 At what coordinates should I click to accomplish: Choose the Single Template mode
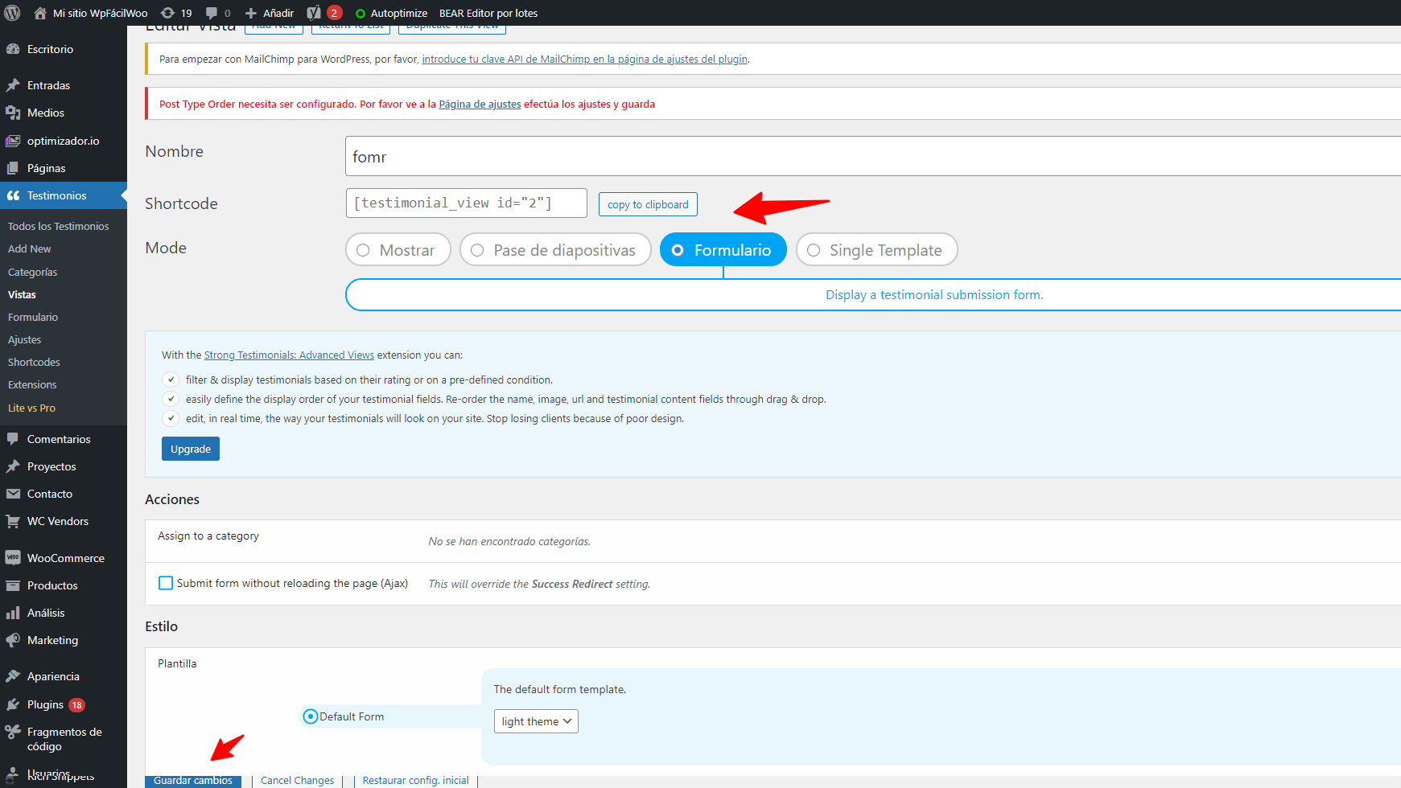tap(876, 250)
